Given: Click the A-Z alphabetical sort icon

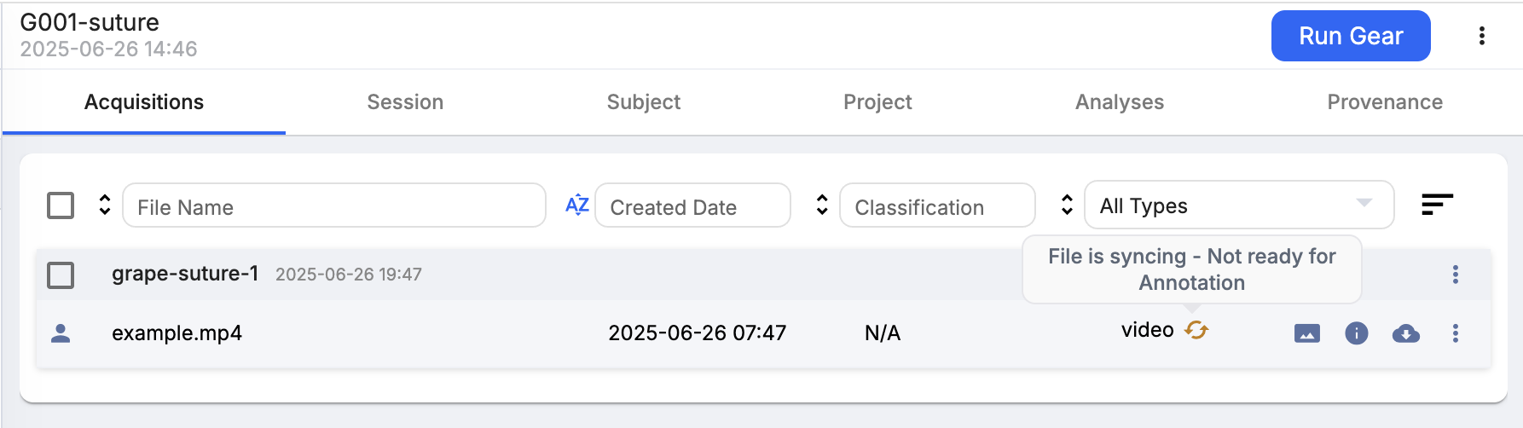Looking at the screenshot, I should coord(577,205).
